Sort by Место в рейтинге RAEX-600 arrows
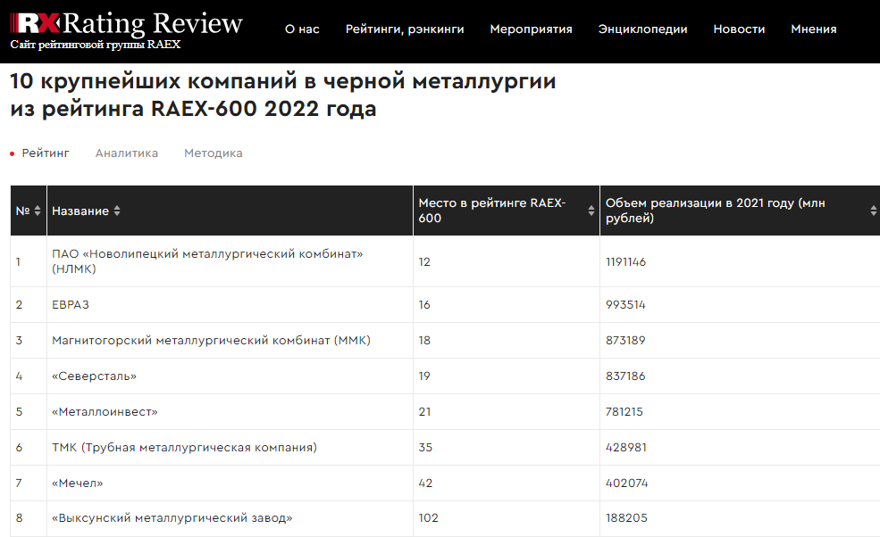880x537 pixels. point(591,211)
